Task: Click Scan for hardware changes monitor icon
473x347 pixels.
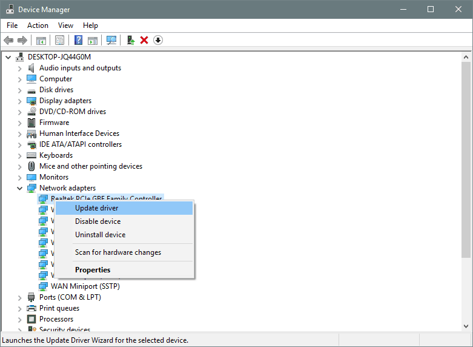Action: click(111, 40)
